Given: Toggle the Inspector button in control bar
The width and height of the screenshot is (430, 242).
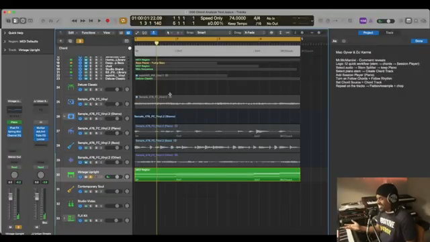Looking at the screenshot, I should [x=15, y=21].
